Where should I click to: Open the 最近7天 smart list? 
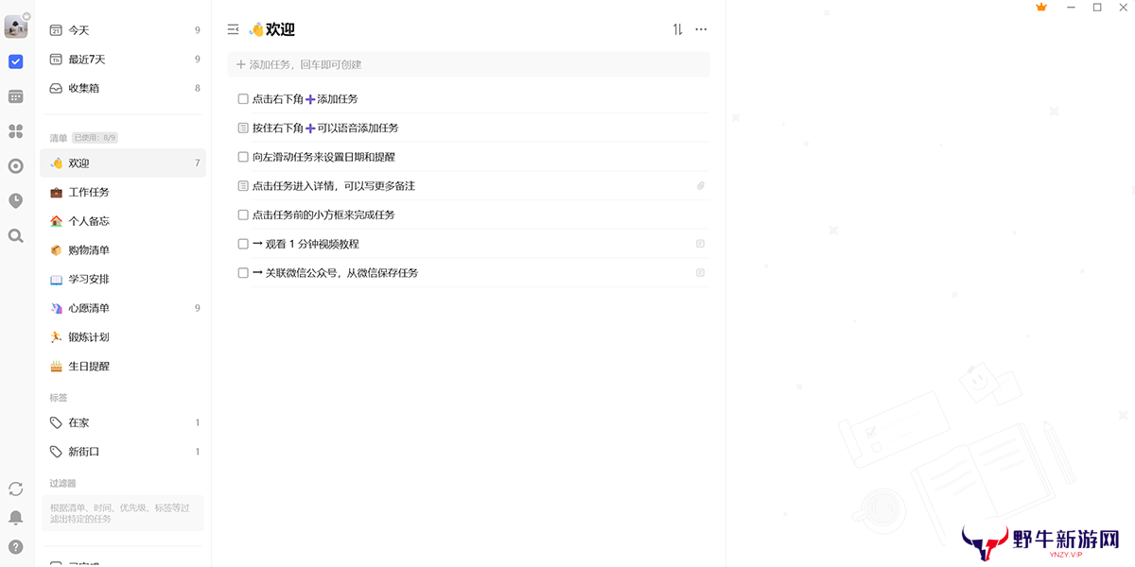pos(123,60)
